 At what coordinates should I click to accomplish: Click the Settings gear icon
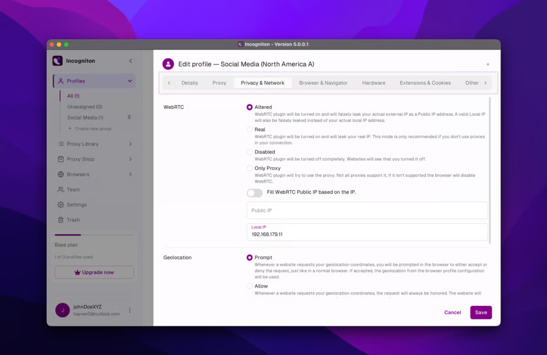pos(61,204)
